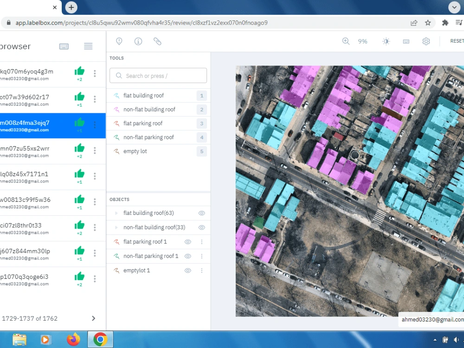
Task: Select the non-flat parking roof tool
Action: [148, 137]
